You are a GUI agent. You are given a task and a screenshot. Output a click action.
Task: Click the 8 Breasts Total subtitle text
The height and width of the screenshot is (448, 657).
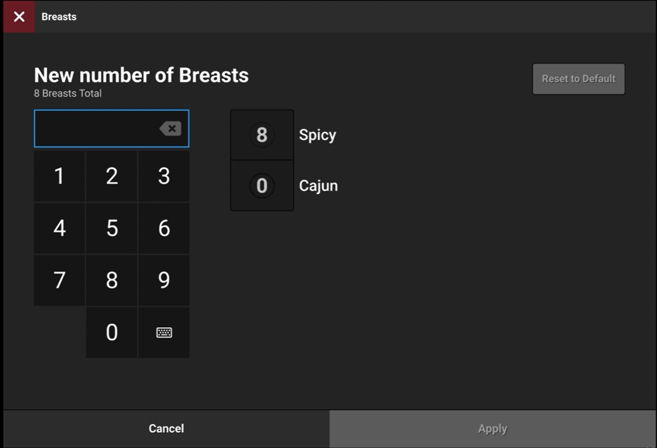[68, 93]
